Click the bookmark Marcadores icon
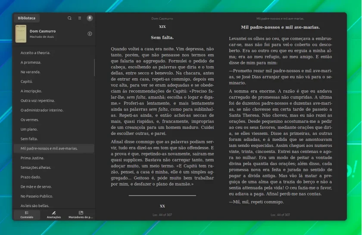The width and height of the screenshot is (362, 235). pos(81,213)
